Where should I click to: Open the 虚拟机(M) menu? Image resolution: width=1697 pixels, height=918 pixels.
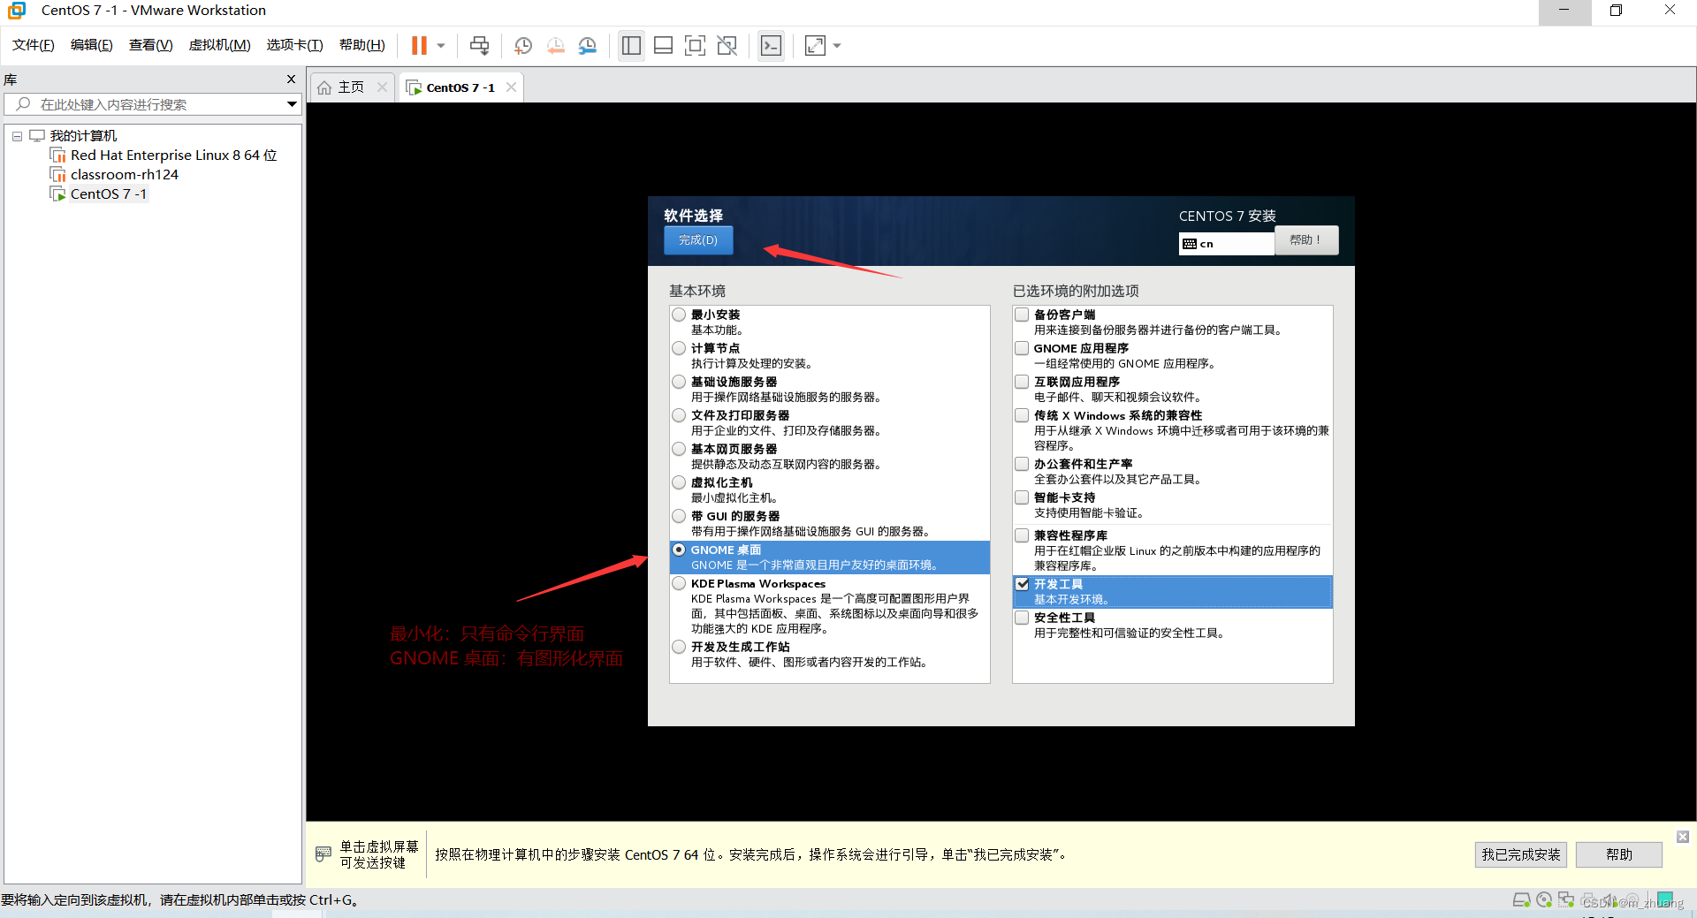click(x=220, y=45)
